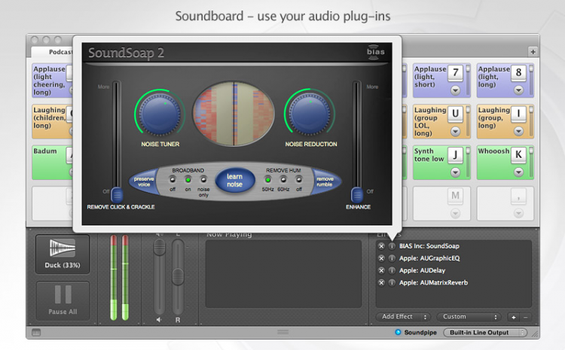This screenshot has width=565, height=350.
Task: Click the bias logo in SoundSoap
Action: 376,52
